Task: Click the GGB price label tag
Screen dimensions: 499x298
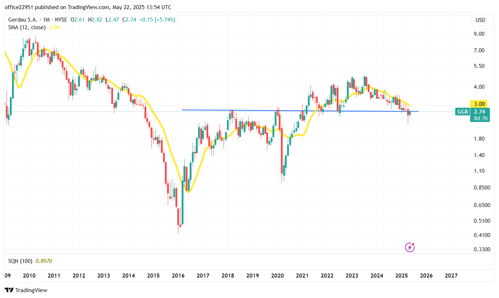Action: 462,112
